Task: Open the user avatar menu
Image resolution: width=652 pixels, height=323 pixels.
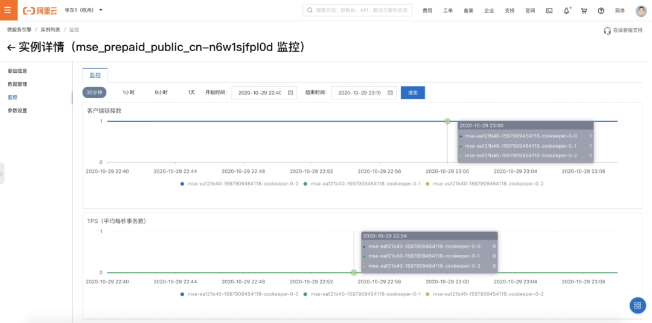Action: pyautogui.click(x=641, y=11)
